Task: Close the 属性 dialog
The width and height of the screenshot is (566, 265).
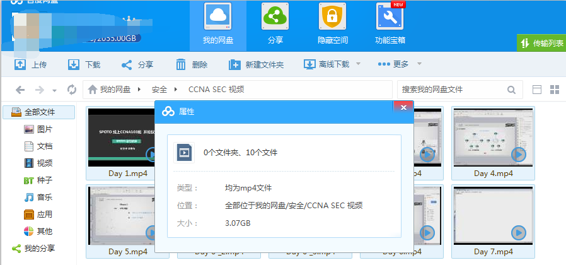Action: [403, 107]
